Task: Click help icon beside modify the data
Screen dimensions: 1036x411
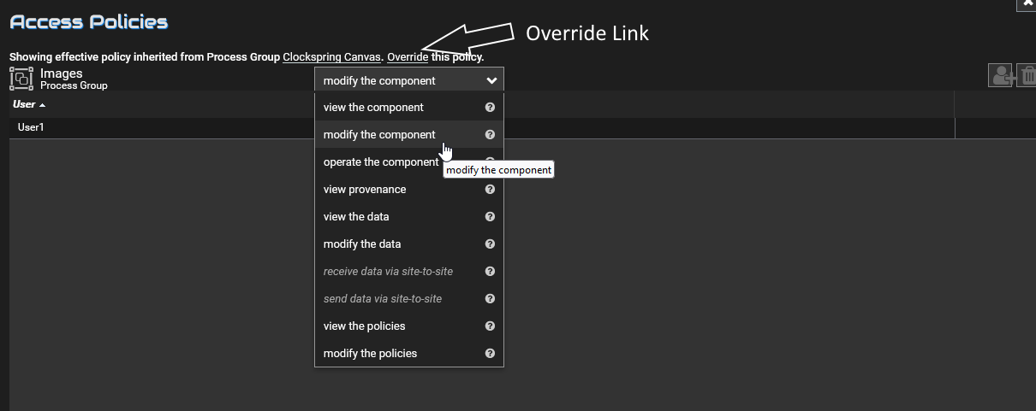Action: click(x=490, y=244)
